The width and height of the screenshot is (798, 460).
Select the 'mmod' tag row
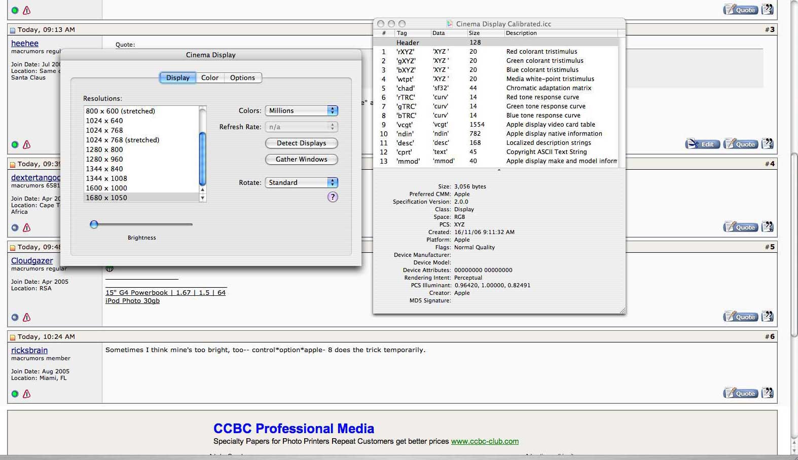coord(496,161)
